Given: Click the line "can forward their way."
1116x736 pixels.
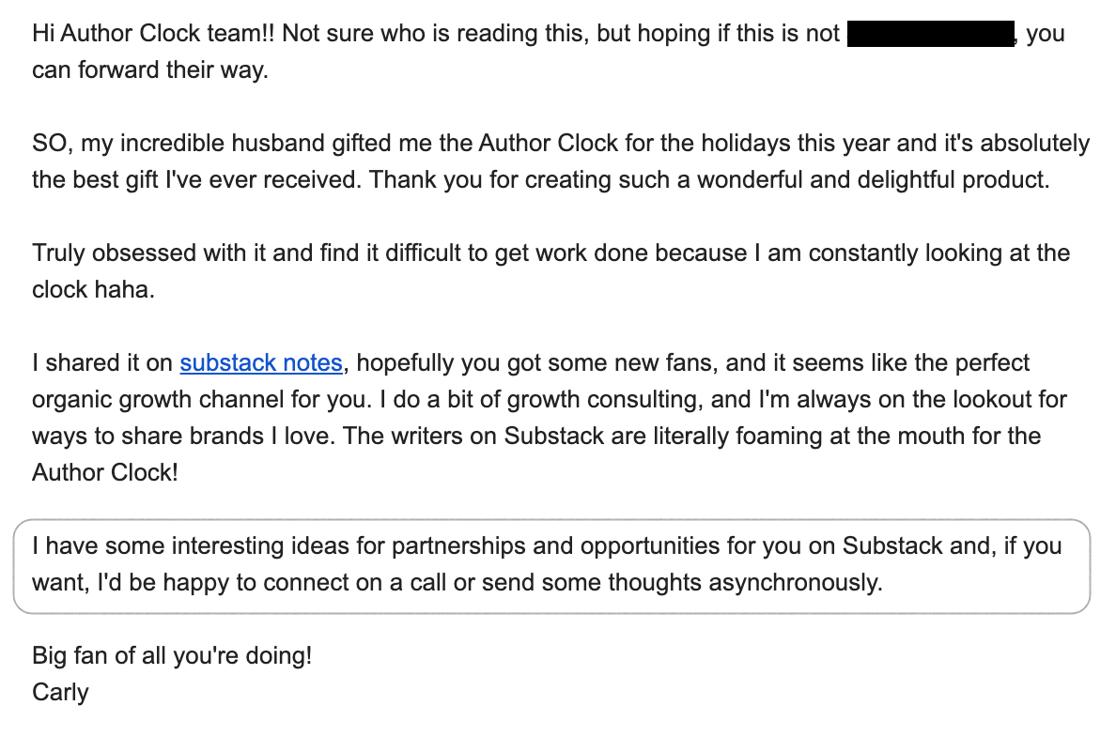Looking at the screenshot, I should point(150,70).
